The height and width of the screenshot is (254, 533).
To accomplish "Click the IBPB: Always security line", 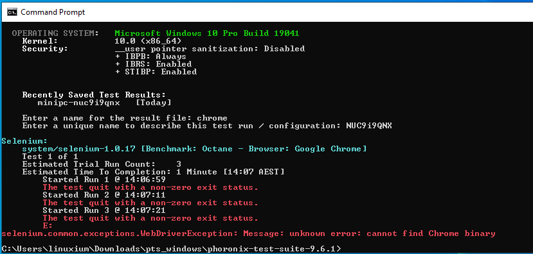I will [x=150, y=56].
